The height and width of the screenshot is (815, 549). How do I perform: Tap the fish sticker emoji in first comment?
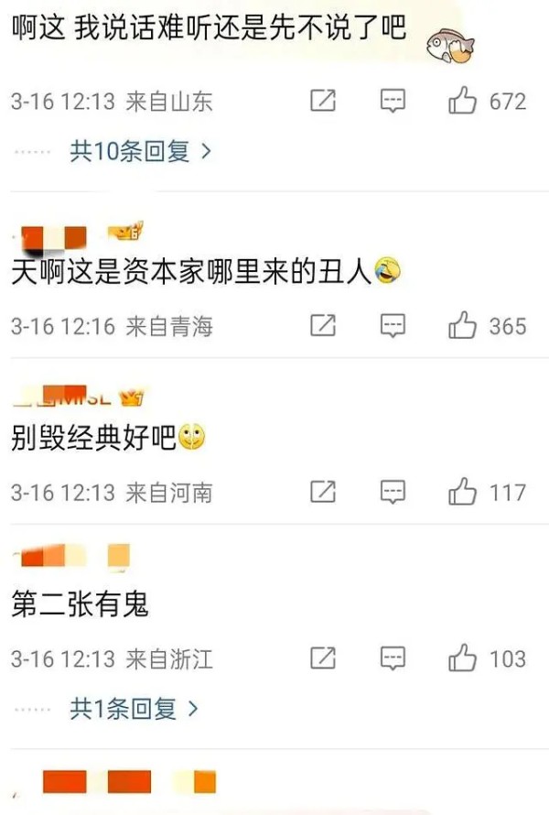point(450,46)
